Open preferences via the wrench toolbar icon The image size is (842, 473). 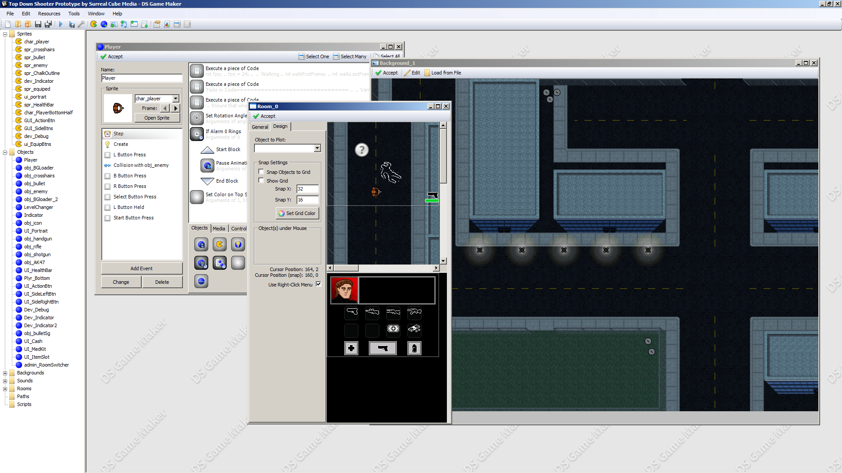pyautogui.click(x=81, y=24)
